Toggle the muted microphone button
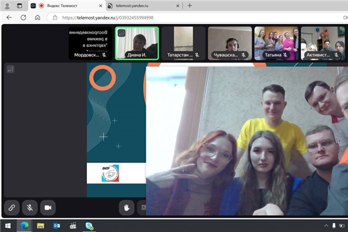 [30, 208]
